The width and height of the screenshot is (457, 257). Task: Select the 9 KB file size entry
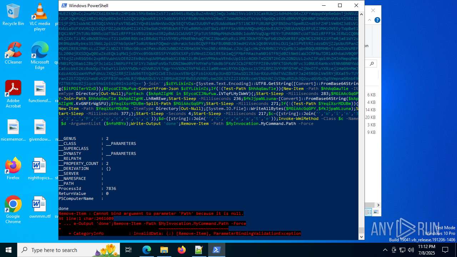(371, 132)
